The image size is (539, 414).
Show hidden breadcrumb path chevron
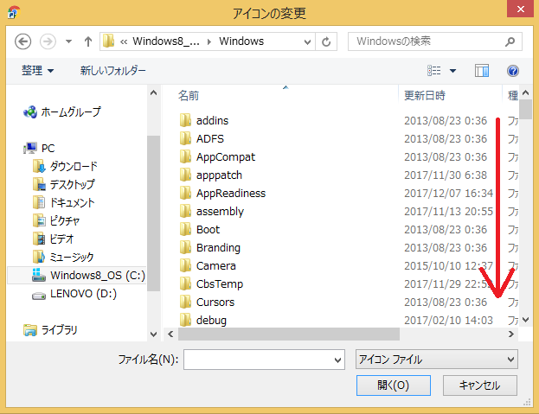click(x=124, y=41)
